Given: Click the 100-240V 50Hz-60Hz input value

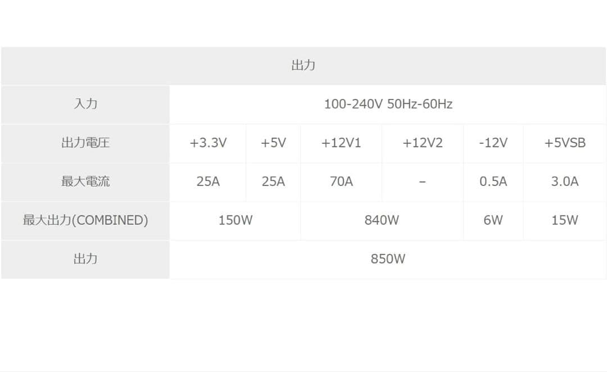Looking at the screenshot, I should [388, 104].
